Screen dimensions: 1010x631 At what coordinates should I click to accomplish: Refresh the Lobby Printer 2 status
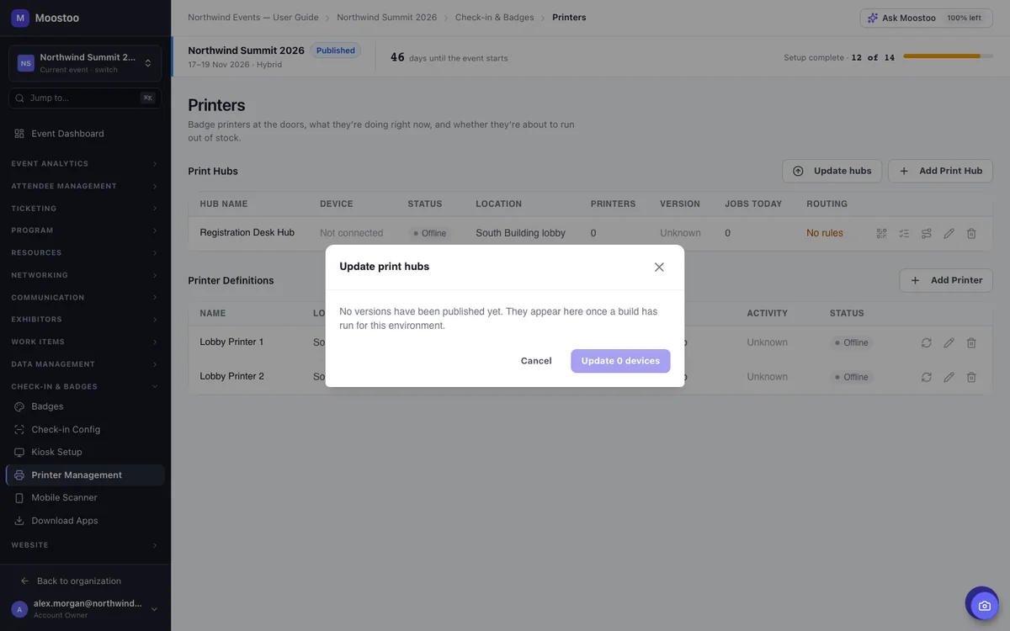926,377
